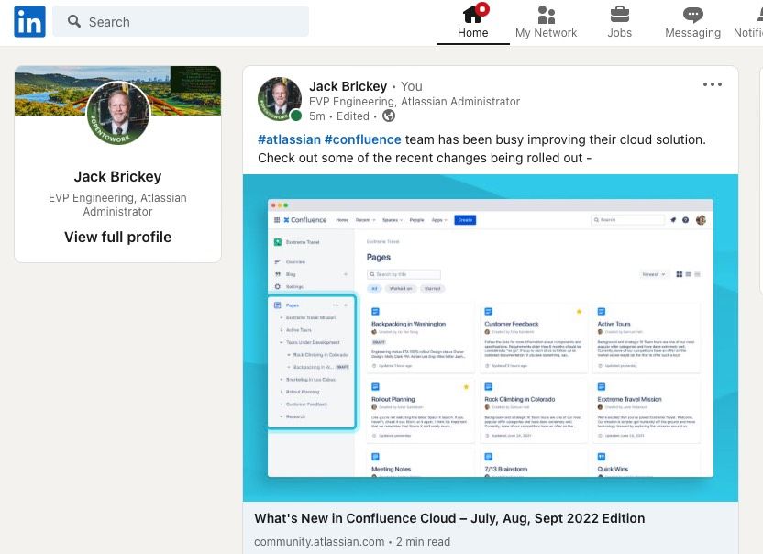Open the Confluence screenshot preview image
Viewport: 763px width, 554px height.
coord(491,338)
